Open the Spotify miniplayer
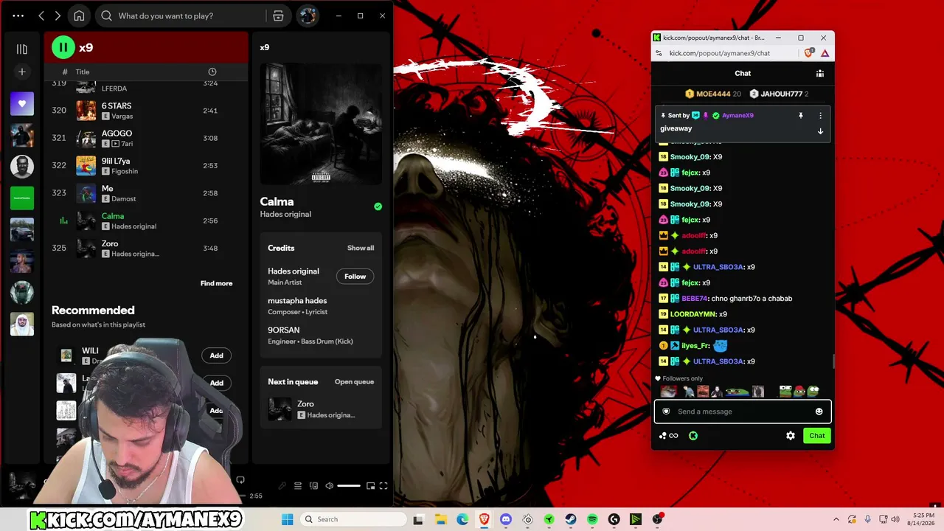The image size is (944, 531). pyautogui.click(x=370, y=485)
